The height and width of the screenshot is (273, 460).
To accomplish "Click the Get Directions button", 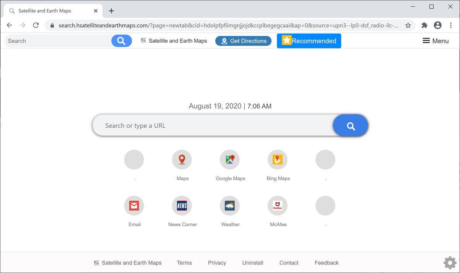I will coord(243,41).
